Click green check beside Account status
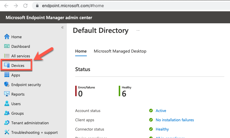 coord(151,111)
